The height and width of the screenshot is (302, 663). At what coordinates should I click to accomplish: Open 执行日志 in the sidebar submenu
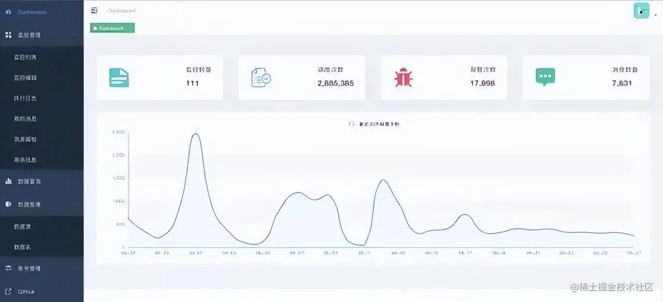click(25, 98)
